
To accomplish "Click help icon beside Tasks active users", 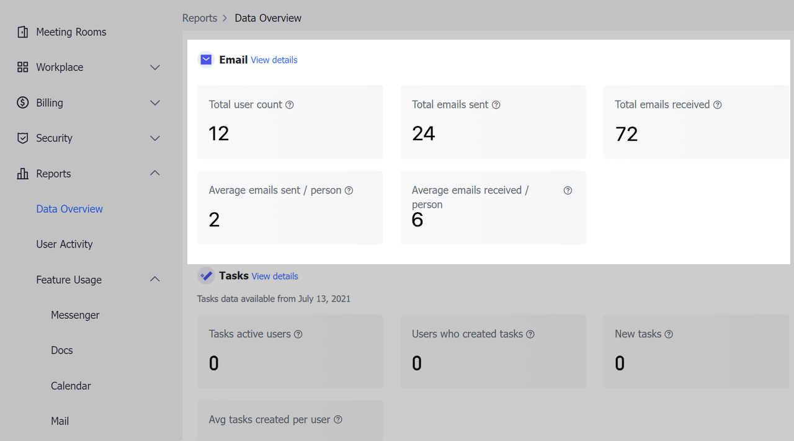I will point(298,334).
